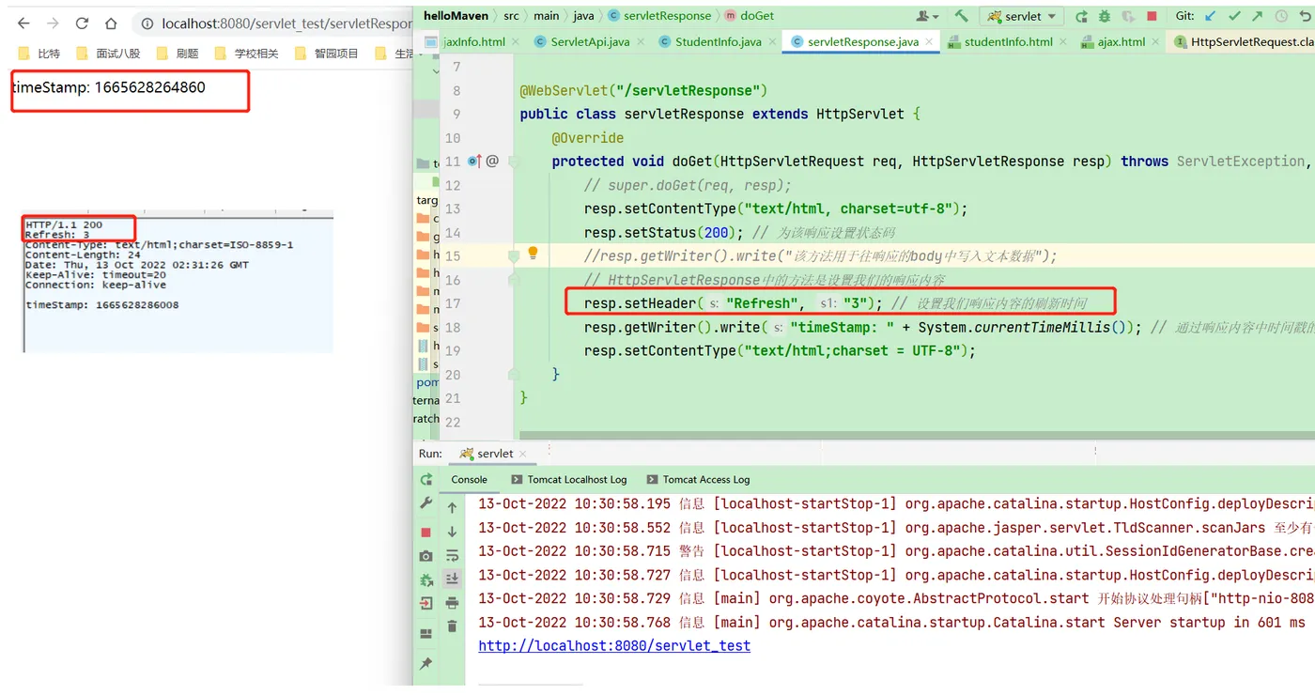
Task: Open the browser home page
Action: pyautogui.click(x=111, y=23)
